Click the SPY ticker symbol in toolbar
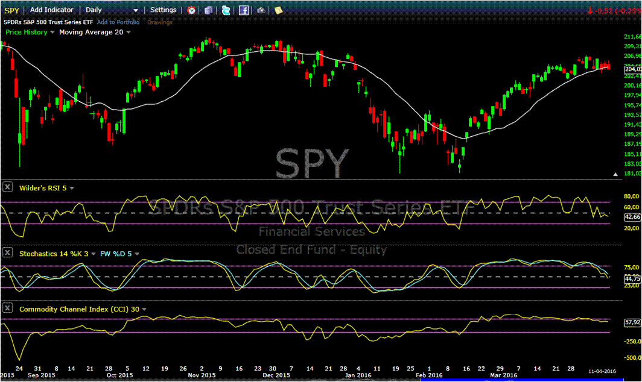 (12, 10)
